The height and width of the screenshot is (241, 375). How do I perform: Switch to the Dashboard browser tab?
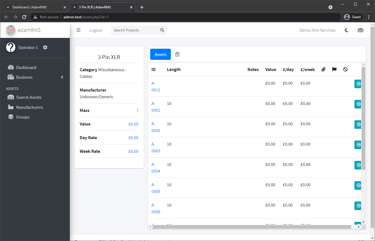click(35, 7)
